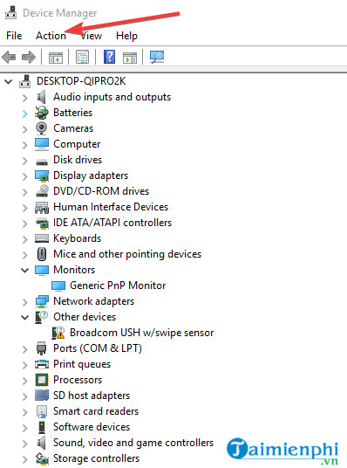Viewport: 347px width, 468px height.
Task: Click the Network adapters icon
Action: tap(42, 301)
